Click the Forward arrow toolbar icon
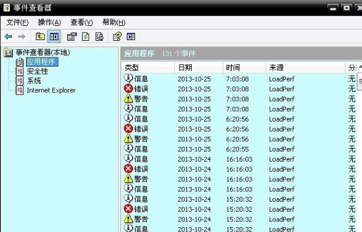This screenshot has width=362, height=232. [x=22, y=36]
